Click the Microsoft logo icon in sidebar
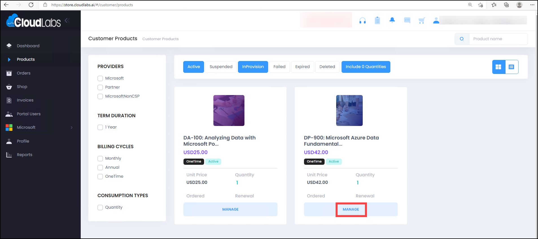The width and height of the screenshot is (538, 239). point(9,127)
